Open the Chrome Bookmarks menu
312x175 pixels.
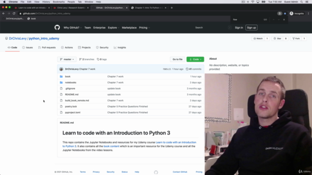[58, 2]
